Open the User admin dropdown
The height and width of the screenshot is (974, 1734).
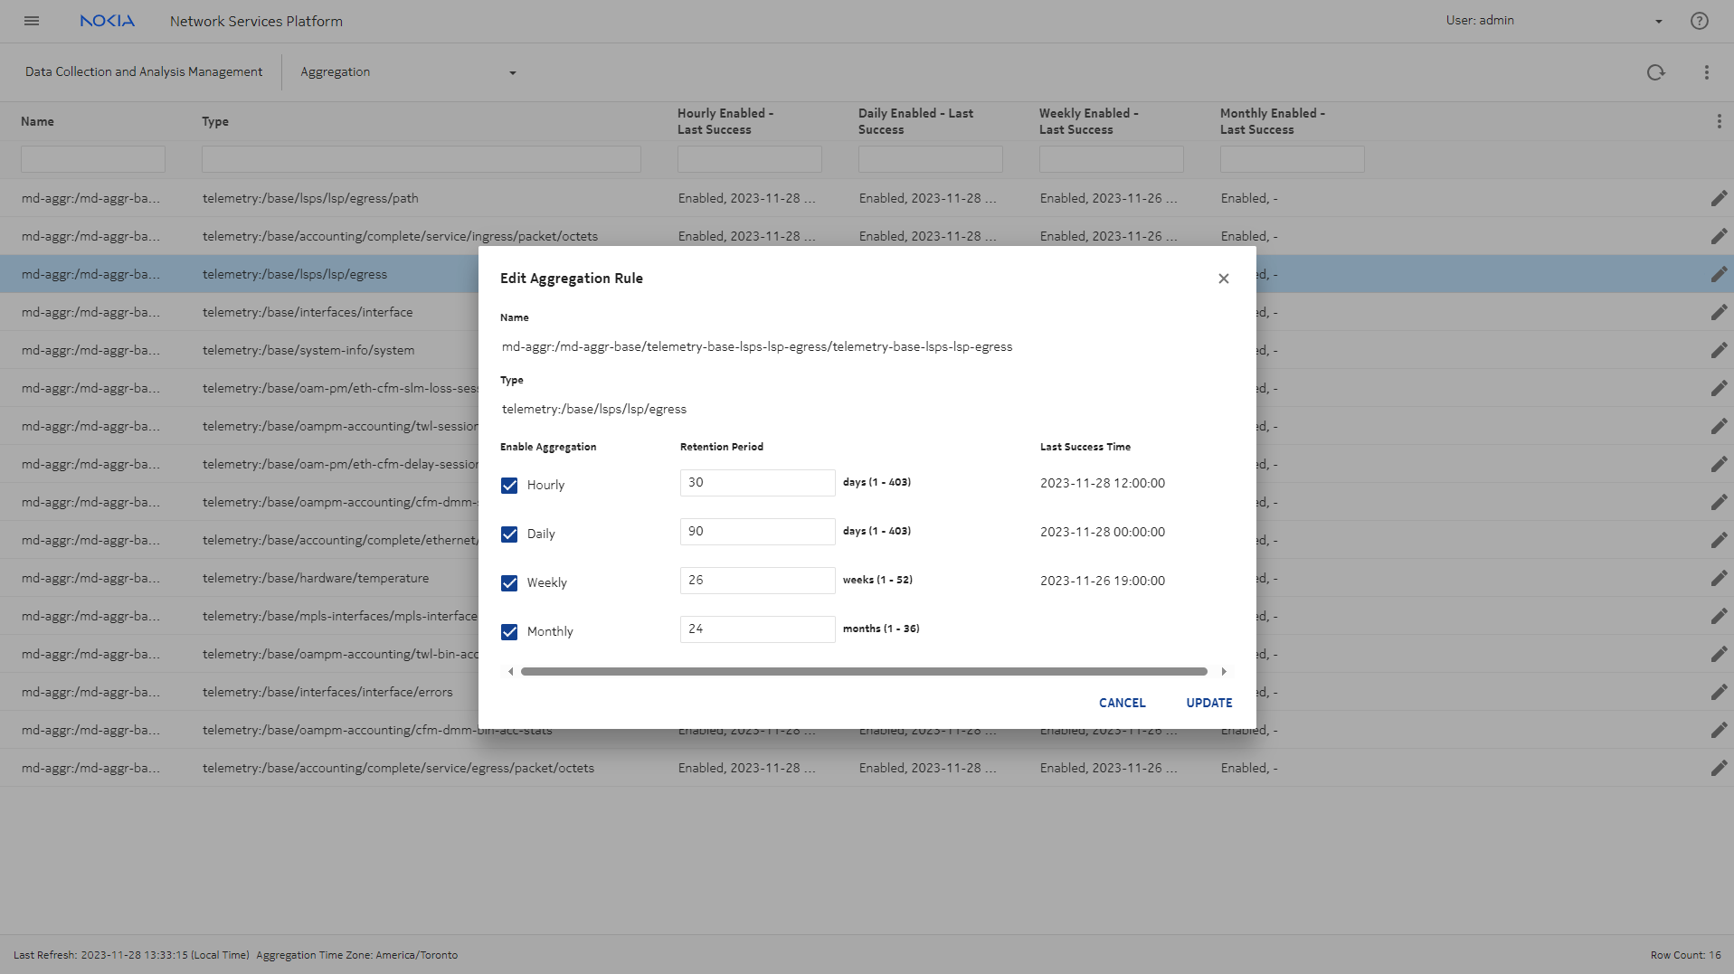click(x=1658, y=21)
